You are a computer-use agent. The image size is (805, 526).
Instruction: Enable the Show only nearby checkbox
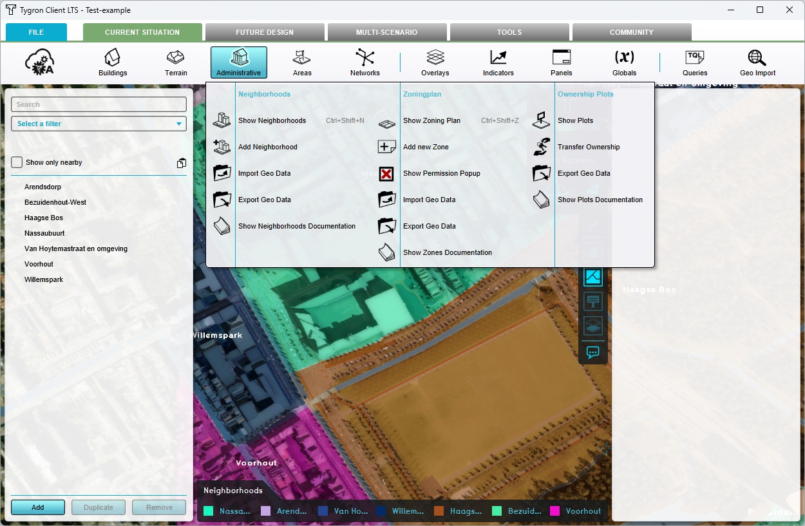17,162
